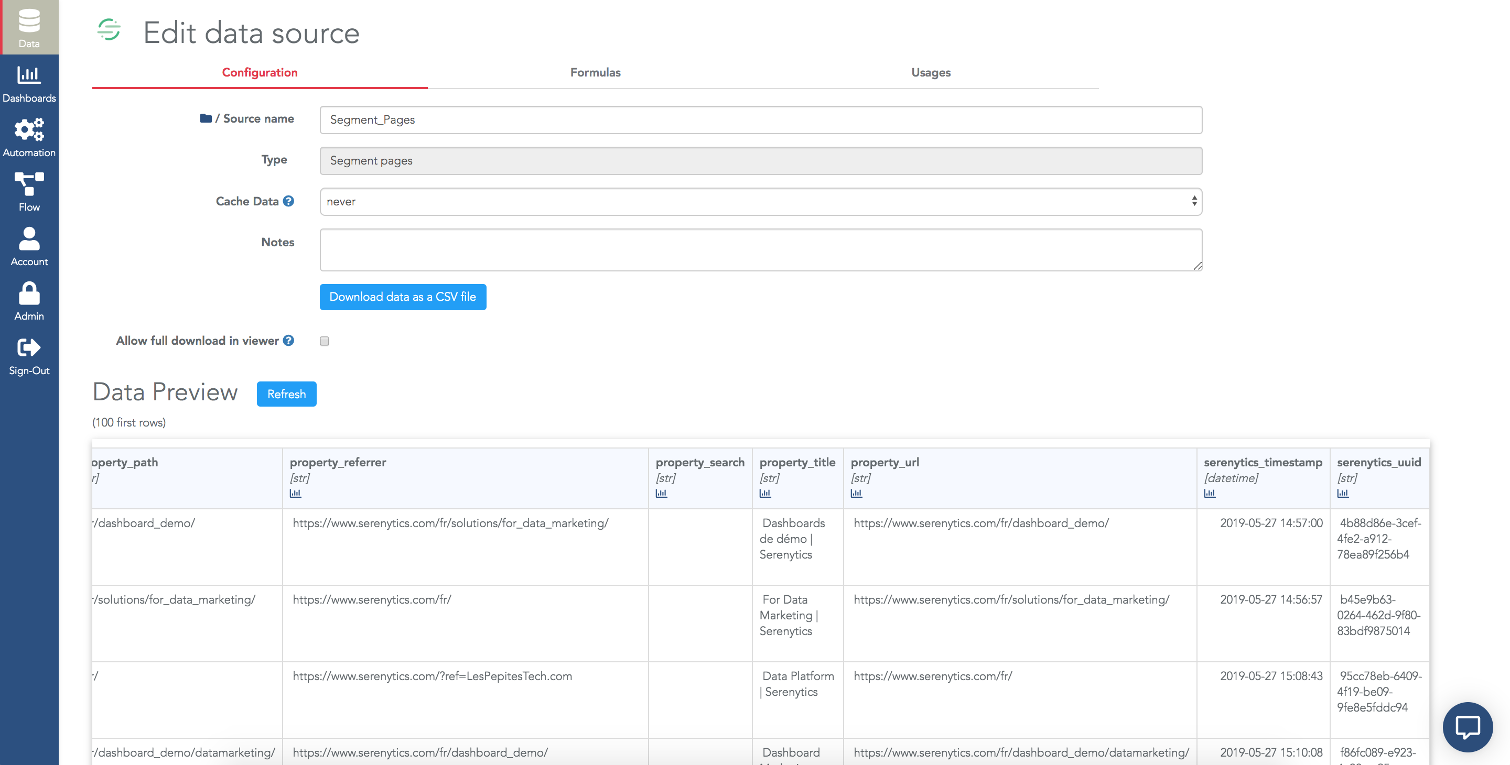This screenshot has height=765, width=1510.
Task: Enable Allow full download in viewer checkbox
Action: (324, 341)
